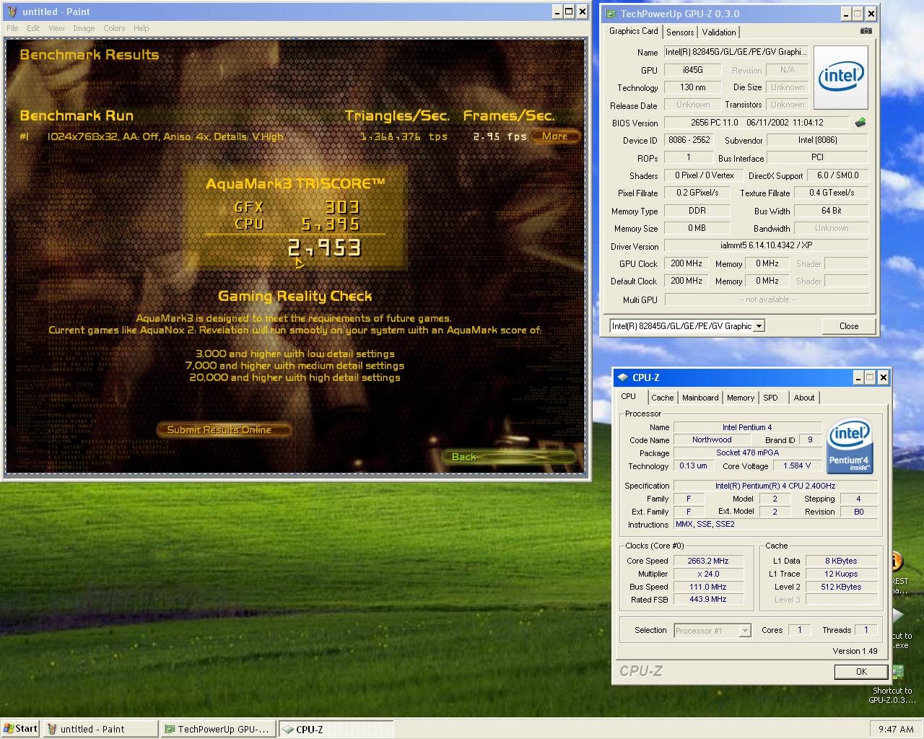Click the GPU-Z screenshot camera icon
This screenshot has width=924, height=739.
866,31
